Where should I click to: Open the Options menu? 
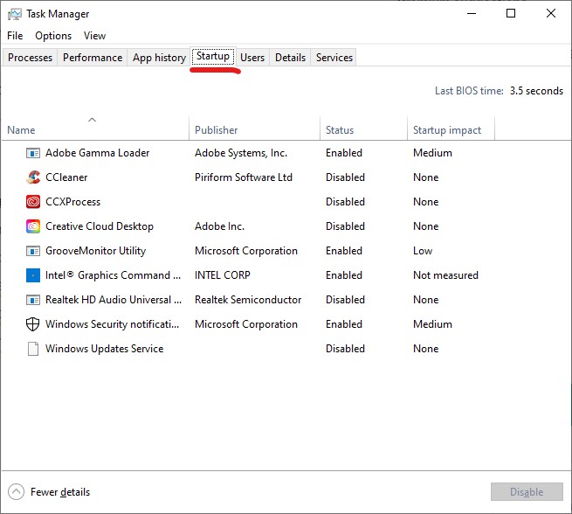pos(53,36)
